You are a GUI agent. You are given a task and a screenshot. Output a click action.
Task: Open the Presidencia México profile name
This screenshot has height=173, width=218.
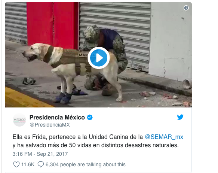(57, 118)
